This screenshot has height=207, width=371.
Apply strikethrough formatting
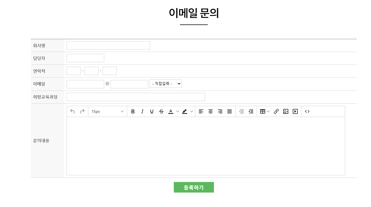point(161,111)
